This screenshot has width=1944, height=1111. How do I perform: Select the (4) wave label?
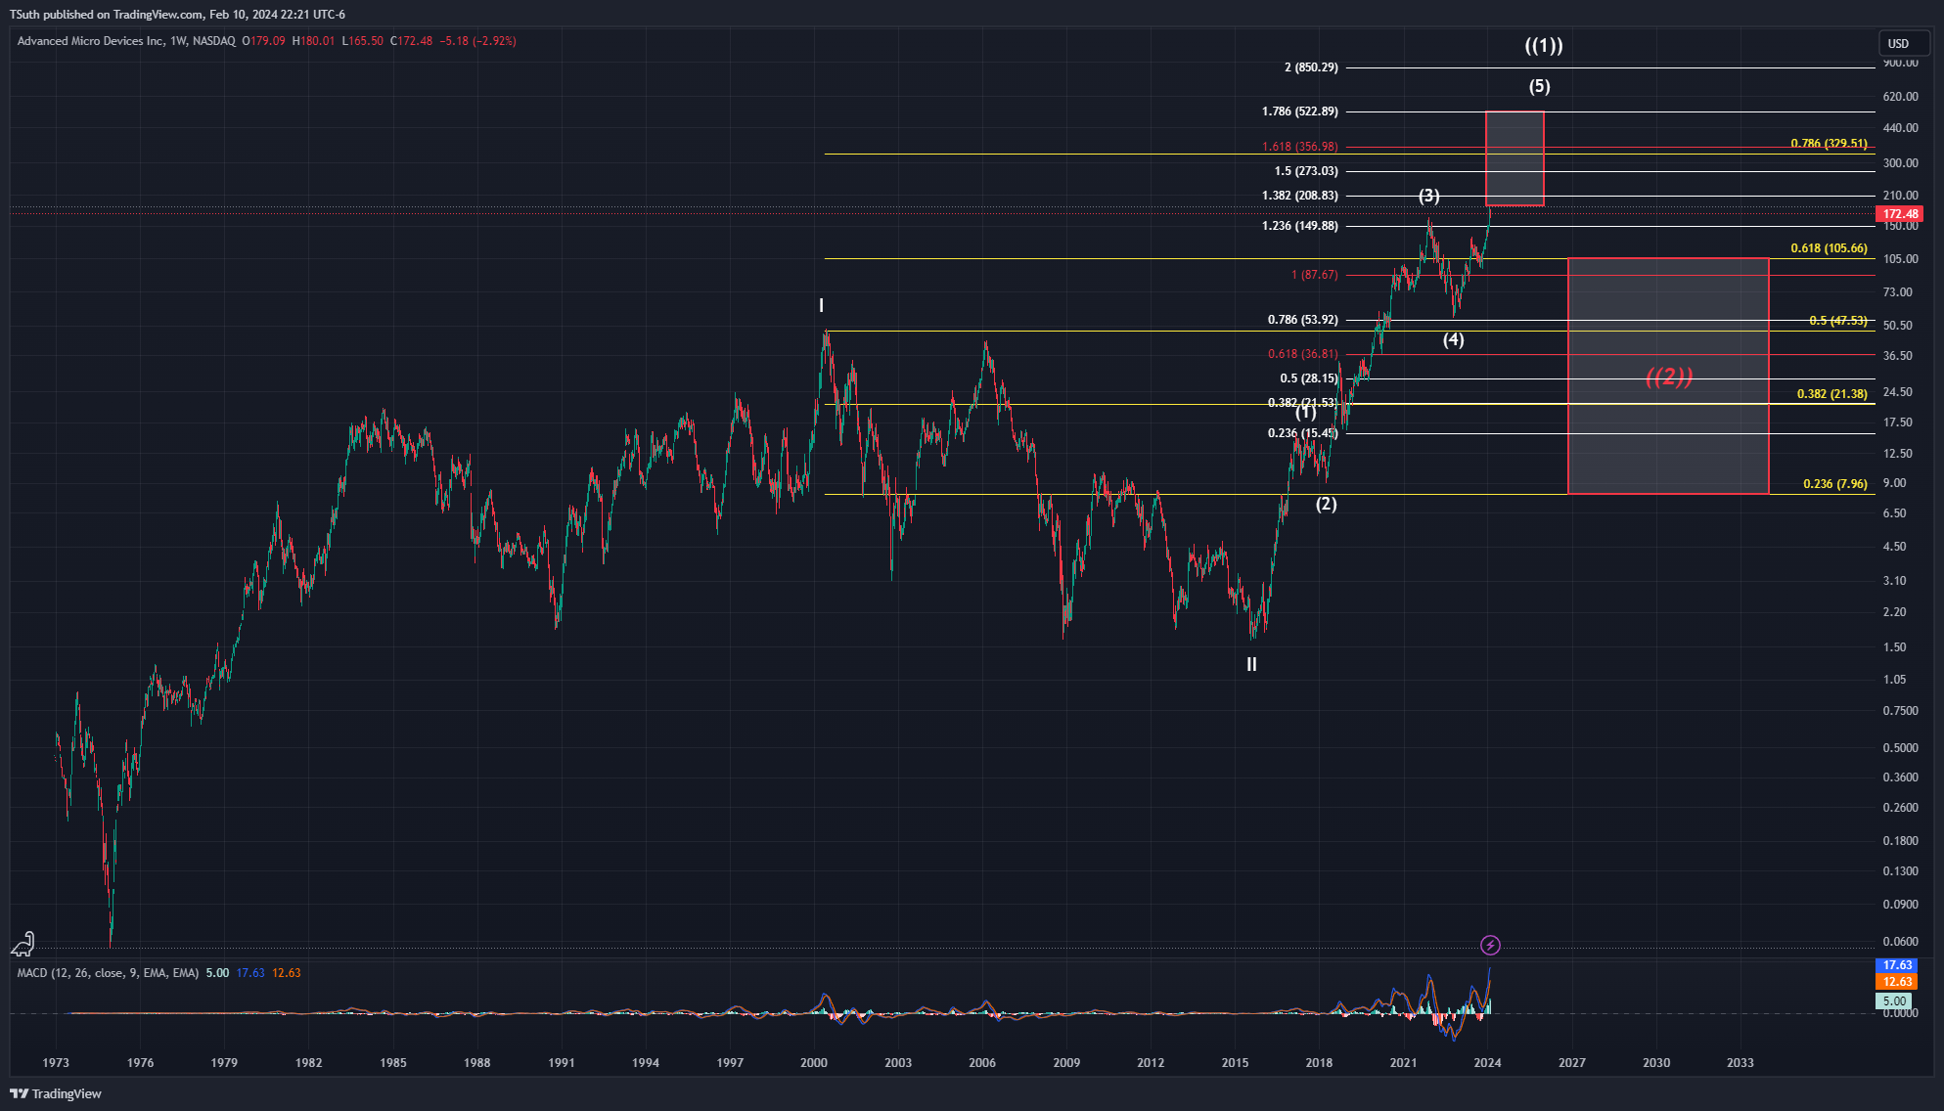(1454, 339)
